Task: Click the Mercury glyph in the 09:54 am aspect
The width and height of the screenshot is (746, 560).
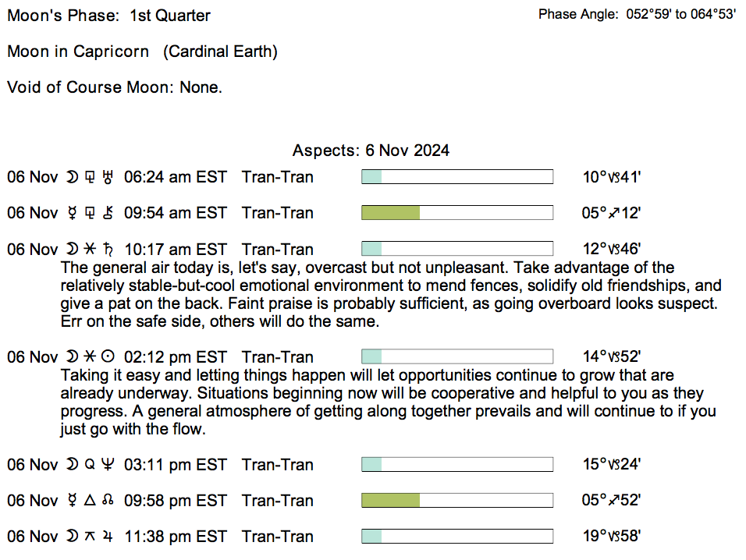Action: (73, 213)
